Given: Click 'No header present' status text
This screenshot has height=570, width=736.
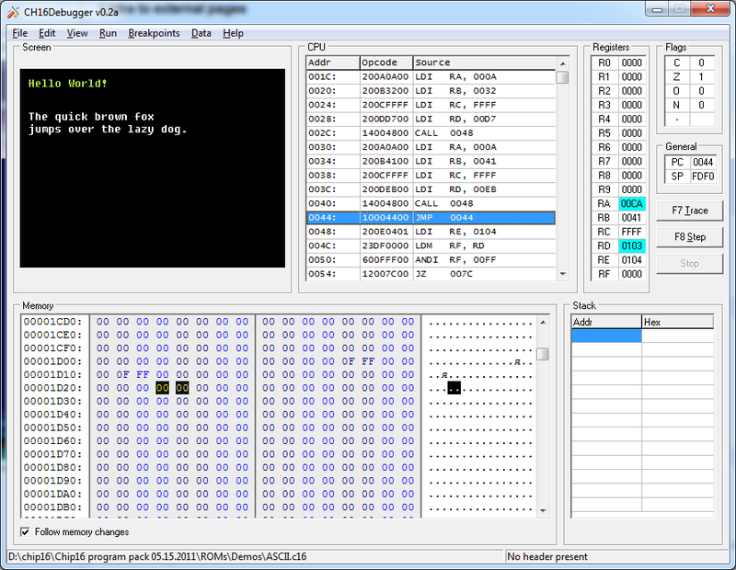Looking at the screenshot, I should (547, 557).
